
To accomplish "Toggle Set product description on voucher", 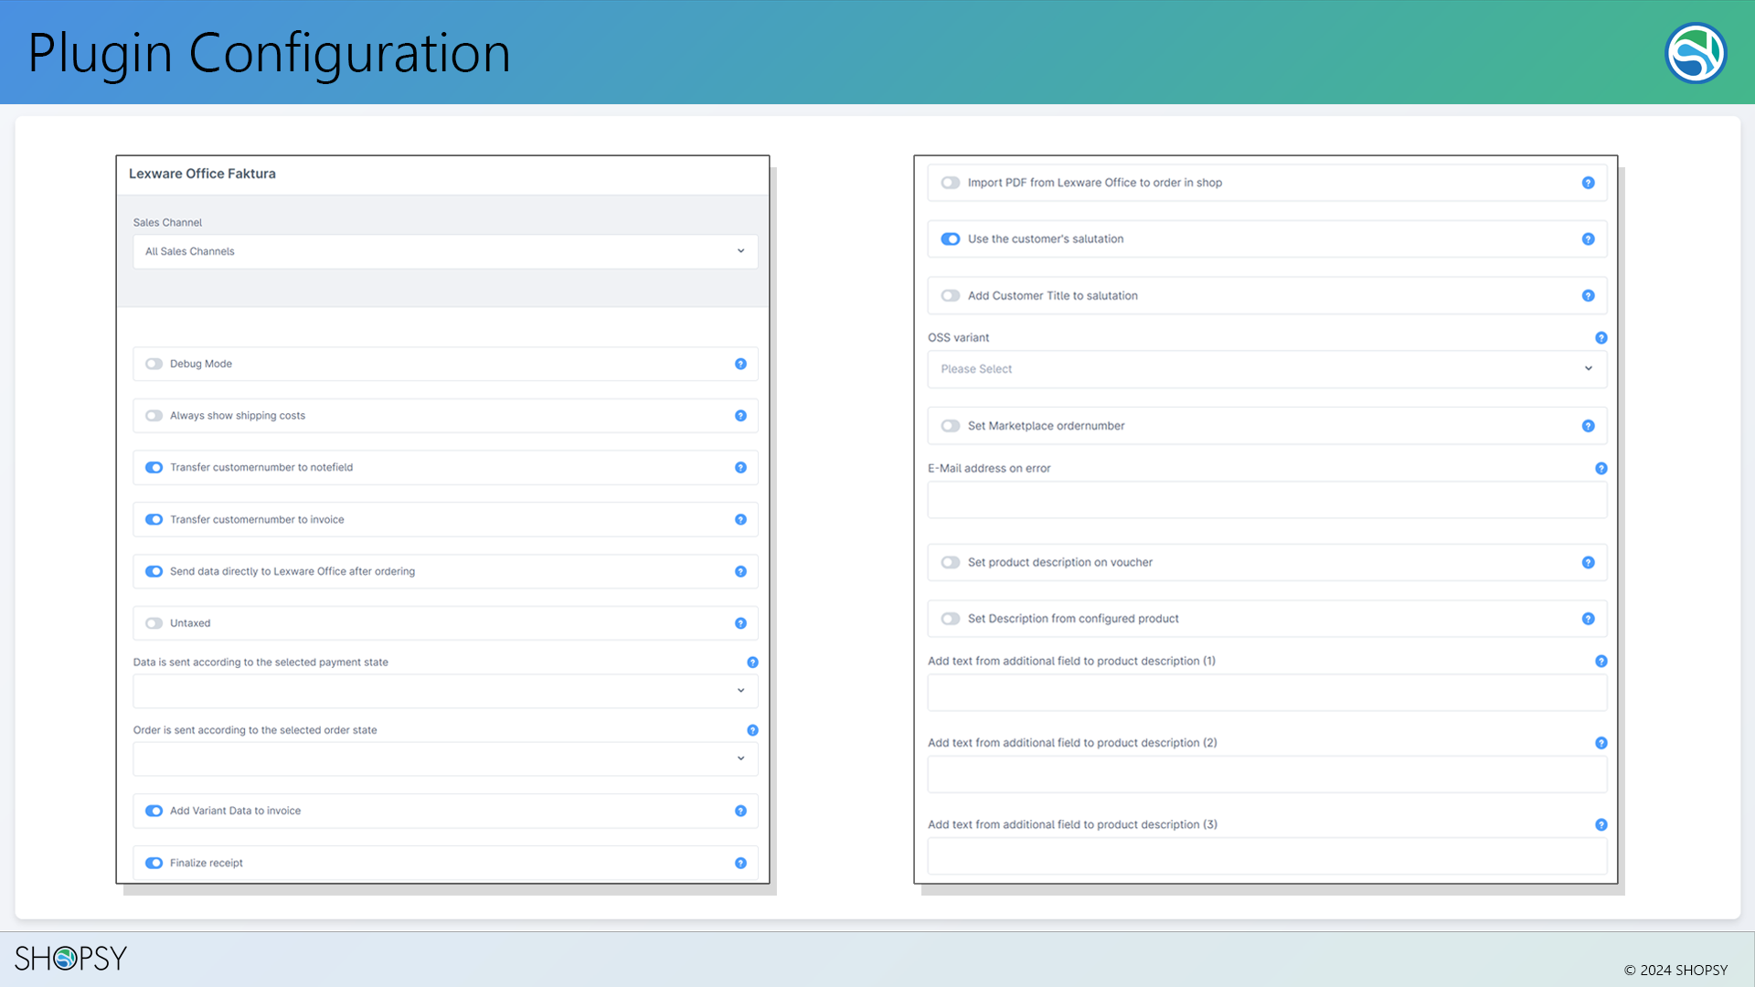I will click(x=951, y=562).
